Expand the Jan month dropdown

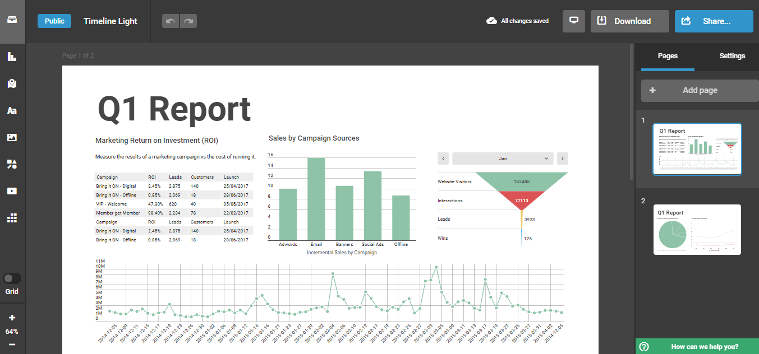pyautogui.click(x=503, y=159)
